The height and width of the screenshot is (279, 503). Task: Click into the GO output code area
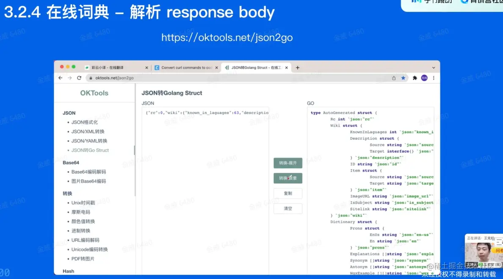click(370, 191)
